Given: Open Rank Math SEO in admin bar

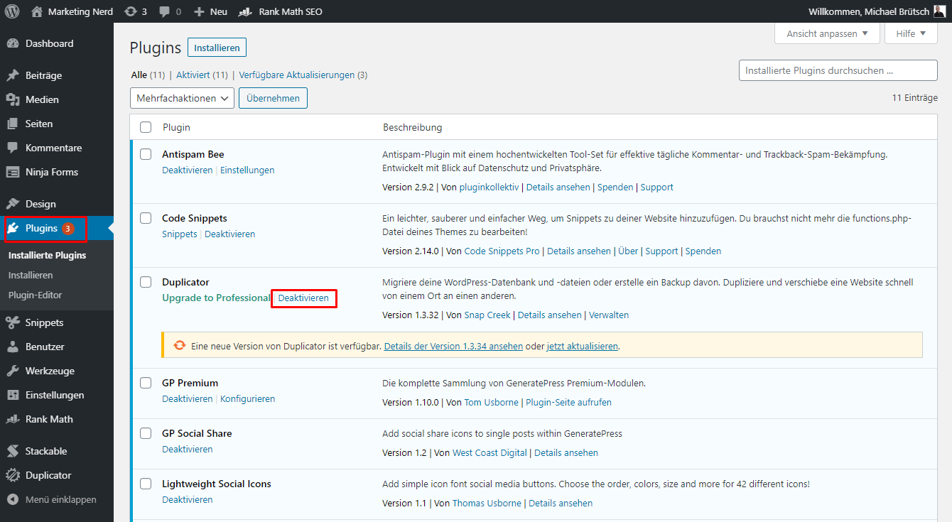Looking at the screenshot, I should [280, 11].
